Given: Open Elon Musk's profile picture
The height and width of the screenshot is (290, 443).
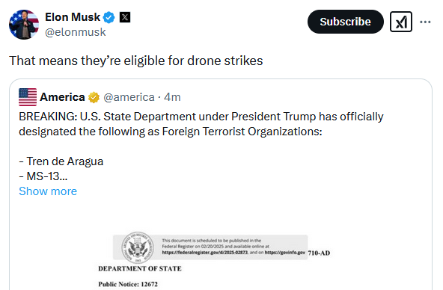Looking at the screenshot, I should click(x=24, y=25).
